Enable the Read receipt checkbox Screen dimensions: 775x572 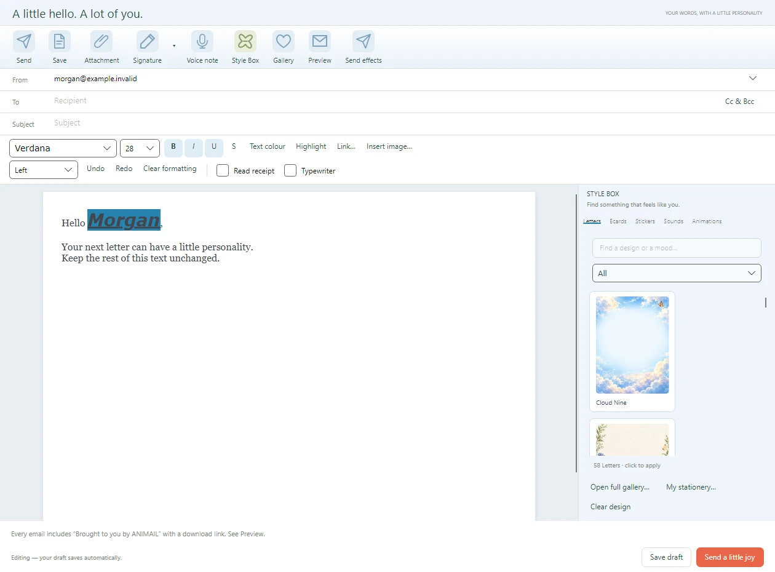[x=223, y=170]
